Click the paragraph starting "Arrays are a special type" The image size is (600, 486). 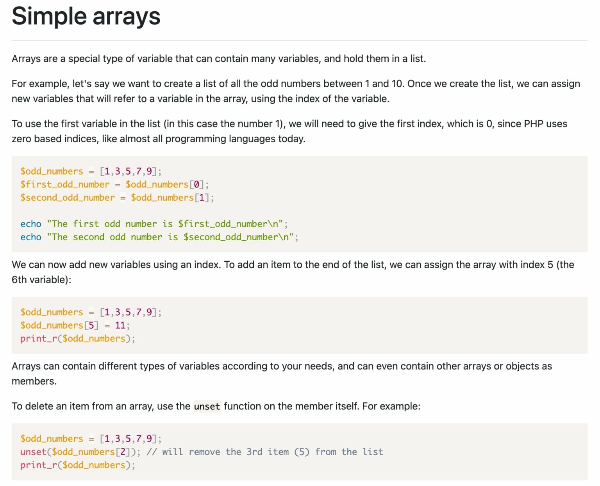(x=218, y=59)
